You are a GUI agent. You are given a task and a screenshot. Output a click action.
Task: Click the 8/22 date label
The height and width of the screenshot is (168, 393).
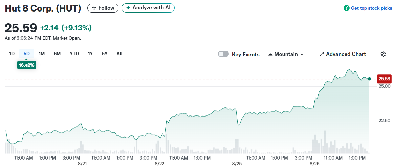coord(160,164)
